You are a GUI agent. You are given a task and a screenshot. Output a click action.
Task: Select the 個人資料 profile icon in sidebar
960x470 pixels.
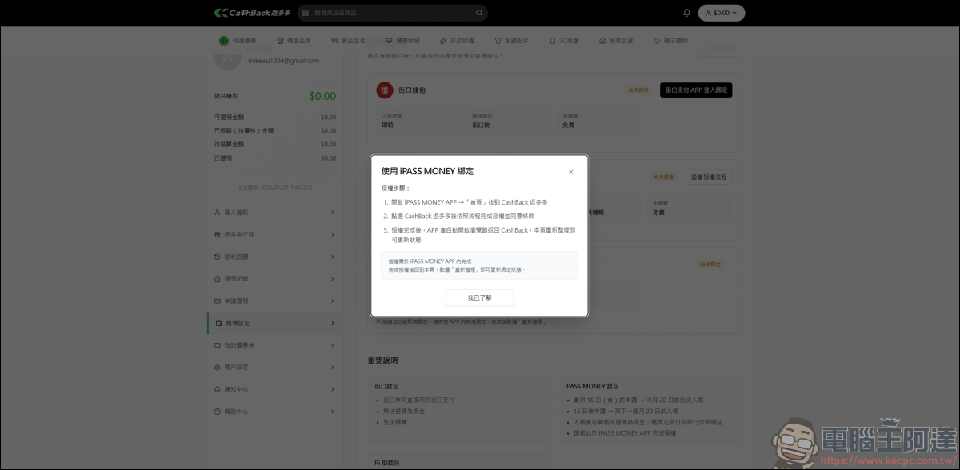pyautogui.click(x=217, y=213)
